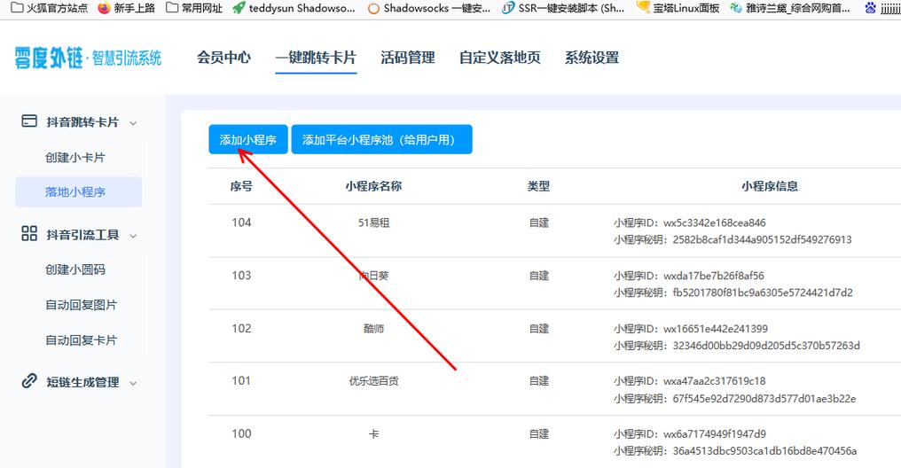
Task: Click the 抖音跳转卡片 section label
Action: (82, 122)
